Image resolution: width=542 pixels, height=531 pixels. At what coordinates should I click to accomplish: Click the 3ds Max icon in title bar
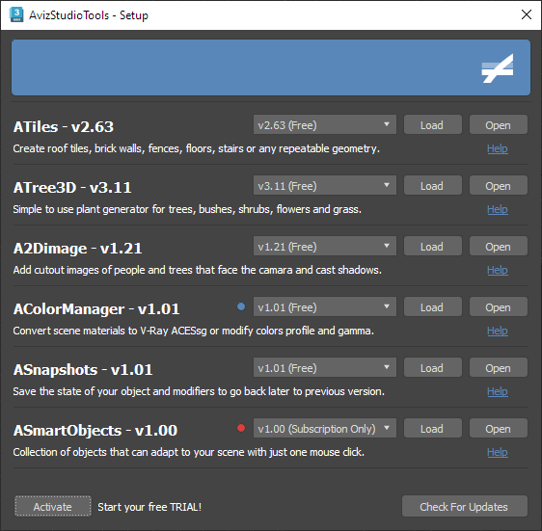(x=16, y=14)
